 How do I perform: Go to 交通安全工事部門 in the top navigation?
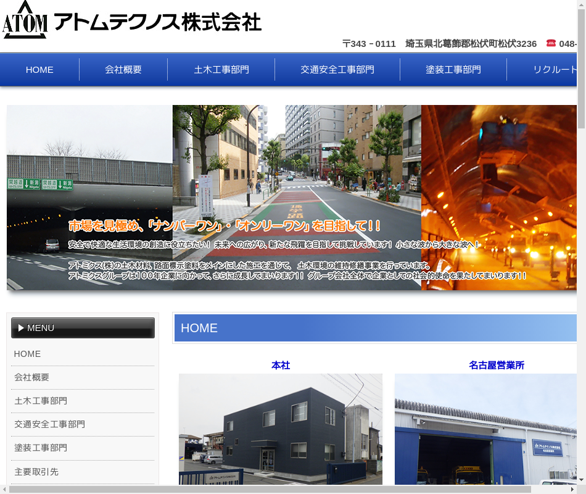coord(337,70)
